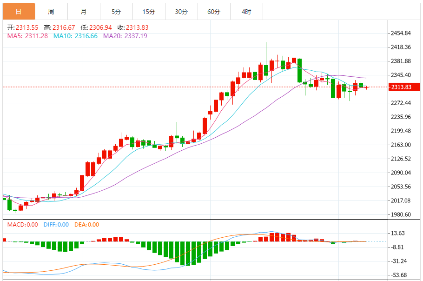Click the MA20: 2337.19 label
The width and height of the screenshot is (423, 281).
click(x=125, y=36)
